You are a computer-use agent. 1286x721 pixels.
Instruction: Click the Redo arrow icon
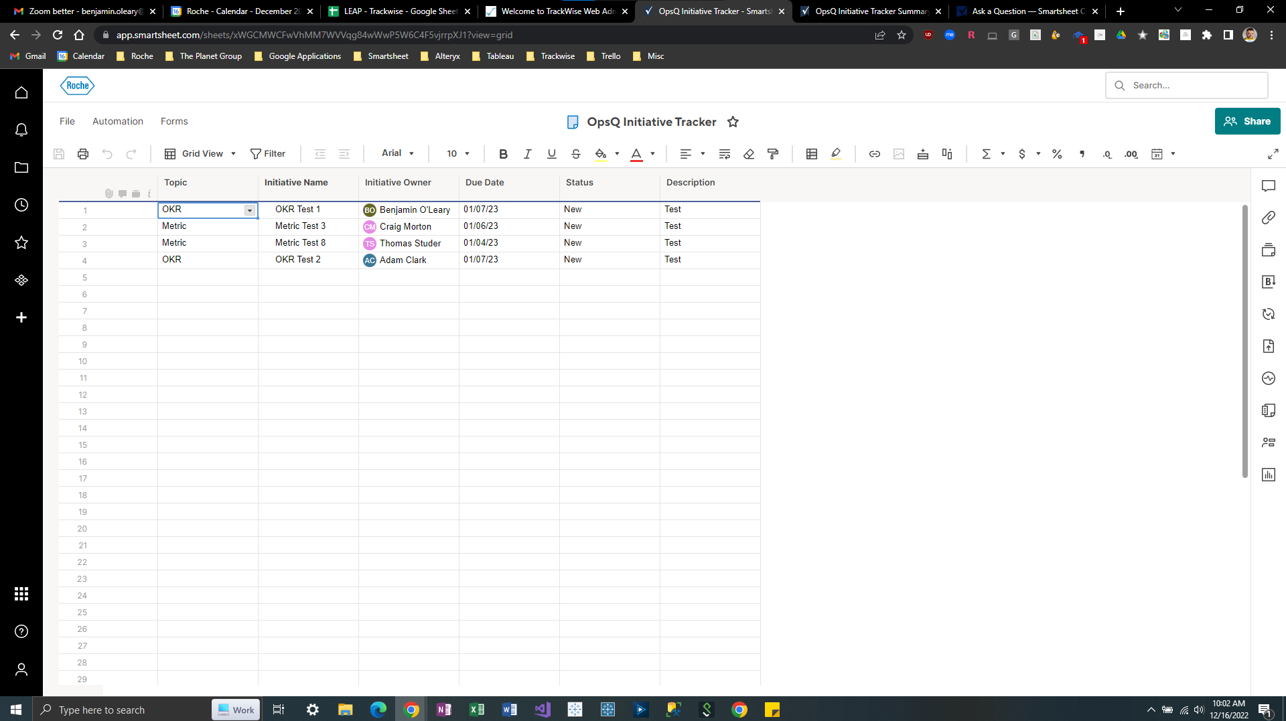[131, 154]
